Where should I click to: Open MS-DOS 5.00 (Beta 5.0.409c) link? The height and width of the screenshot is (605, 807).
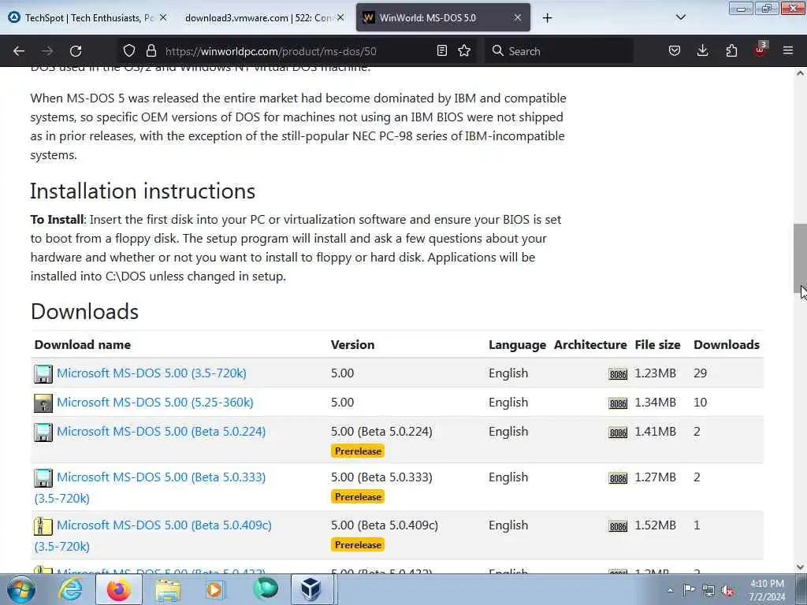click(x=164, y=525)
